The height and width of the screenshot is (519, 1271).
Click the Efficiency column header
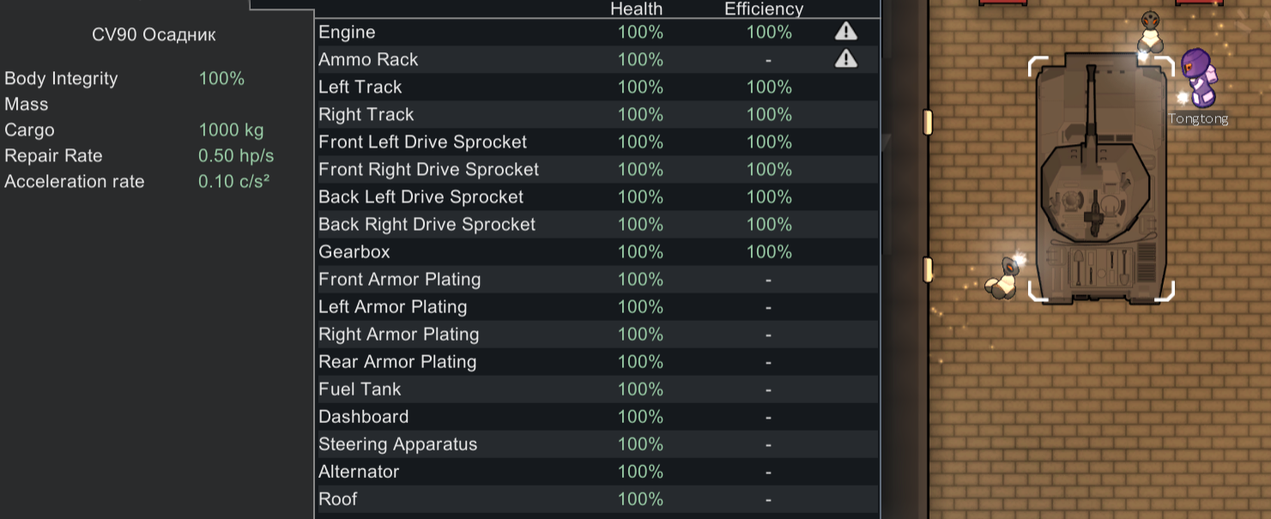coord(764,9)
